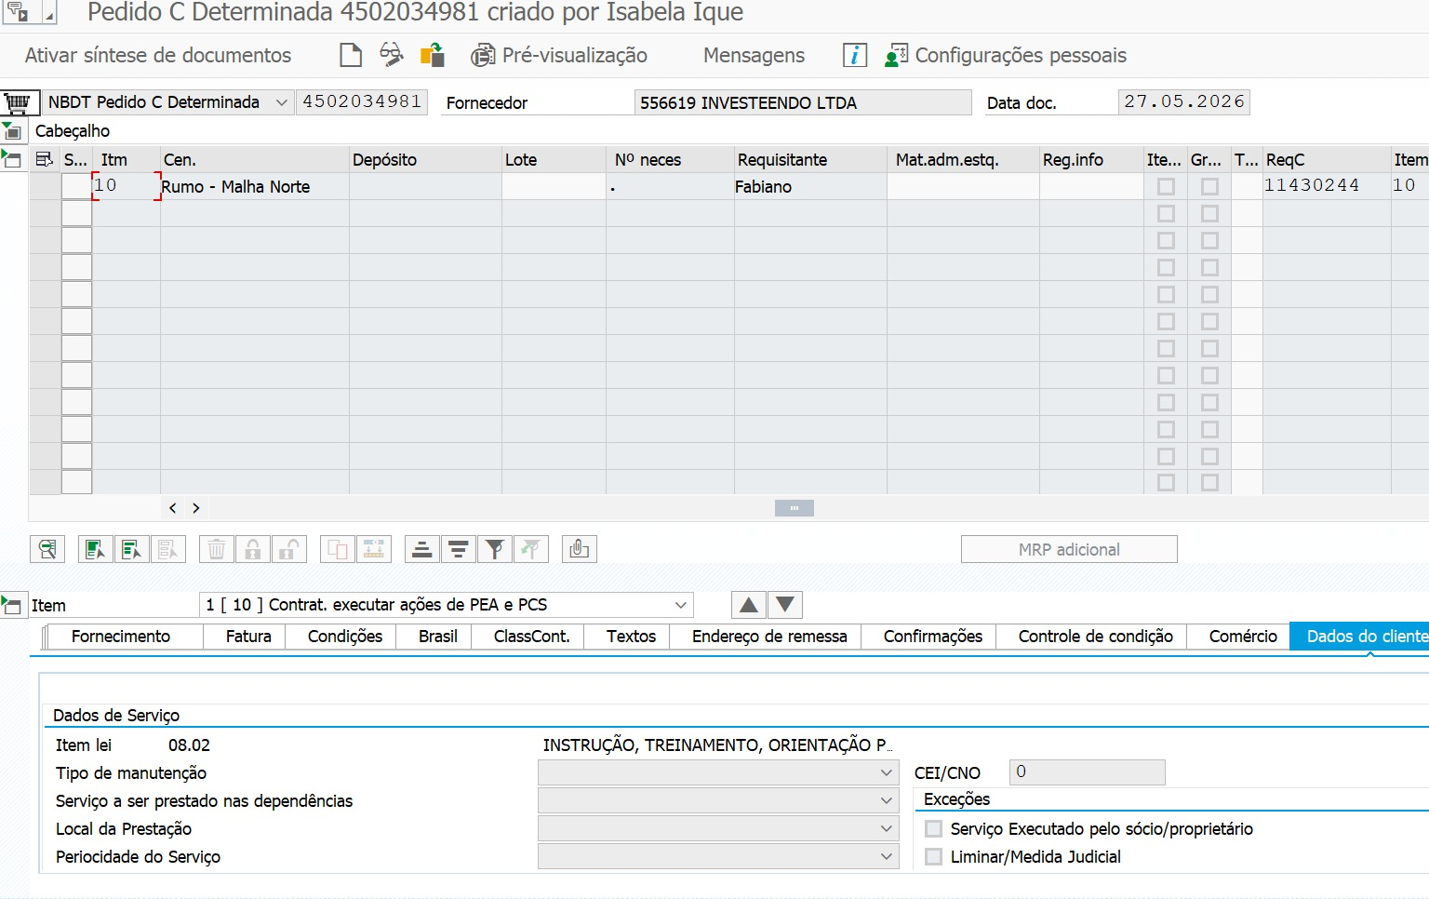The width and height of the screenshot is (1429, 899).
Task: Click the blue info help icon
Action: [x=855, y=55]
